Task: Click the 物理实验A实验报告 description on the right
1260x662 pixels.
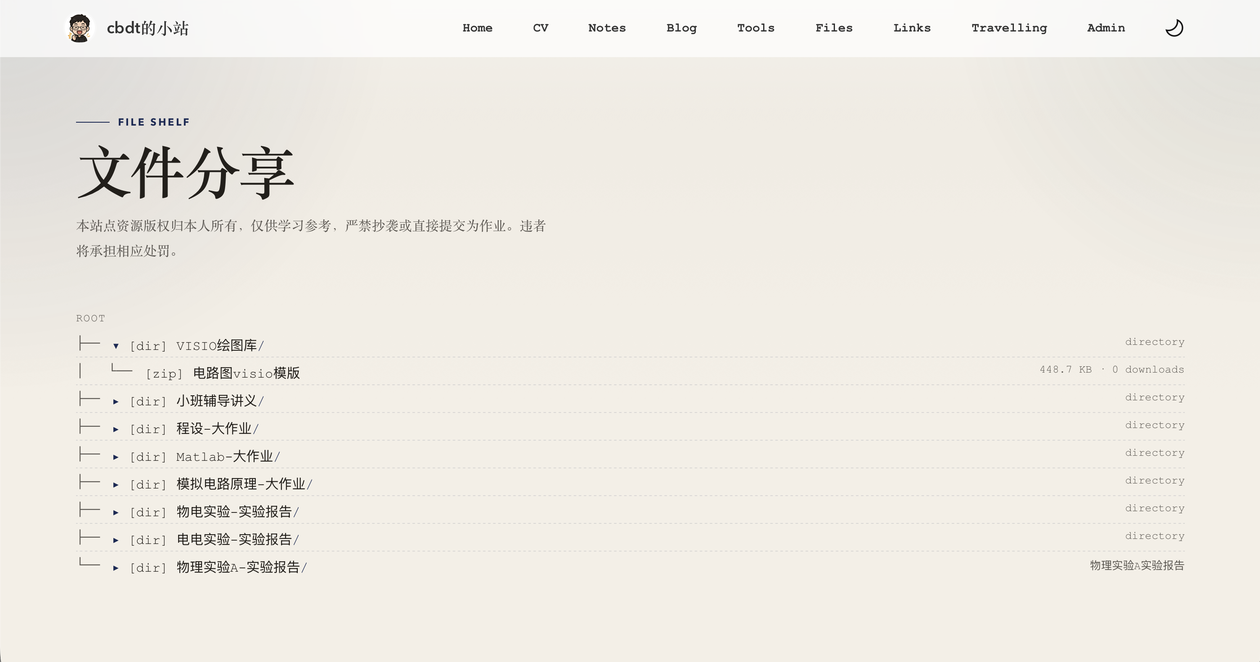Action: pyautogui.click(x=1137, y=566)
